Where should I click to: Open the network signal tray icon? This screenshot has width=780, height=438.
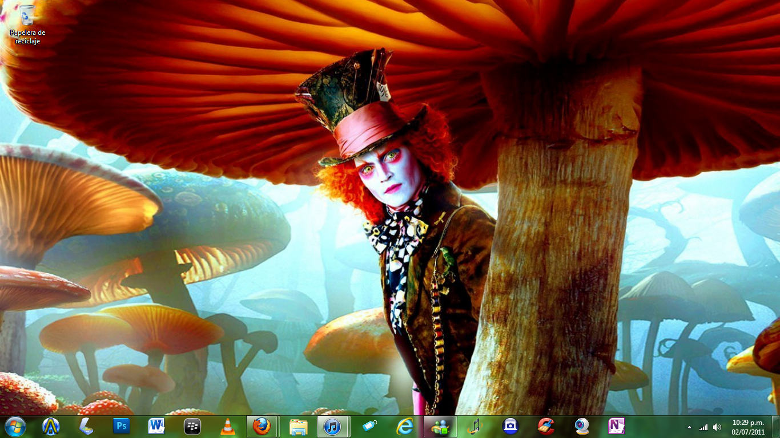coord(703,427)
